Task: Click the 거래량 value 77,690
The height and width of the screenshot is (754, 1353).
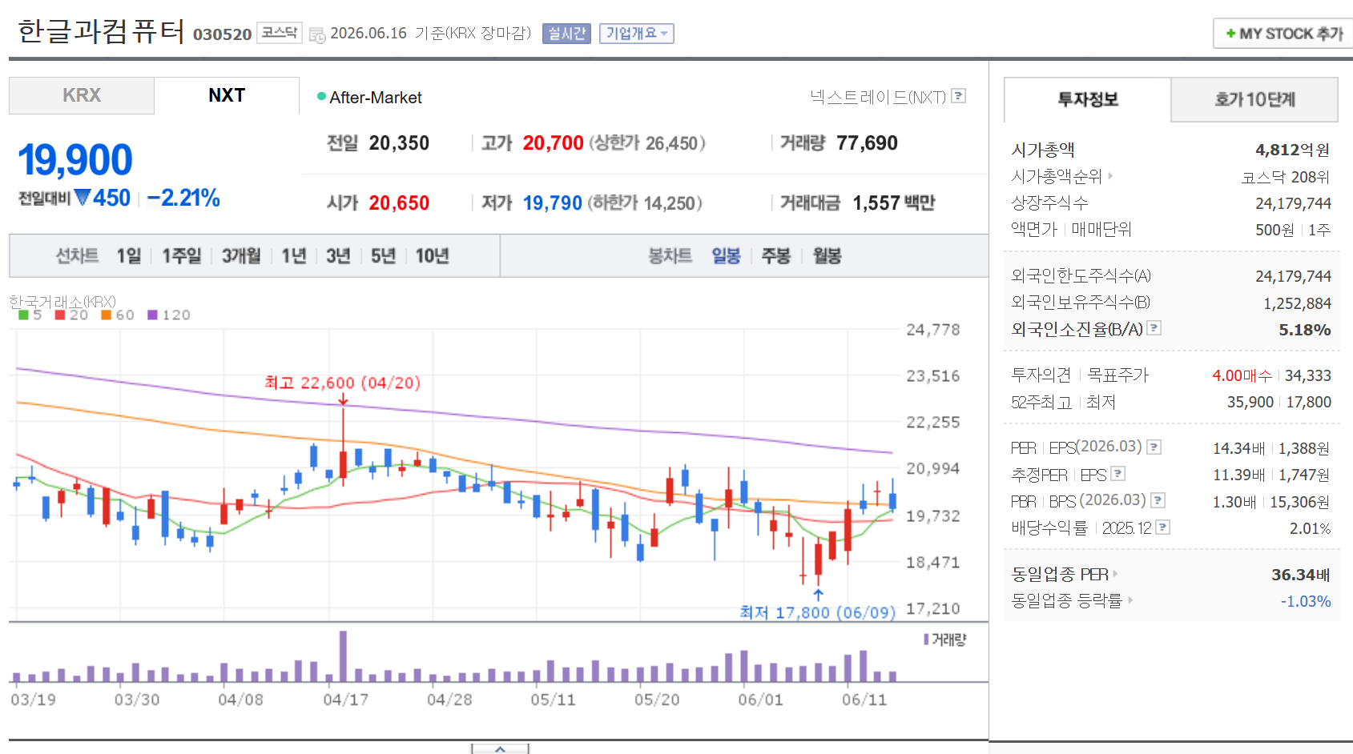Action: [867, 143]
